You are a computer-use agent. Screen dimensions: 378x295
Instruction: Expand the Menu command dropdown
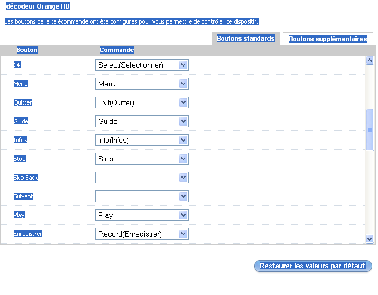142,84
